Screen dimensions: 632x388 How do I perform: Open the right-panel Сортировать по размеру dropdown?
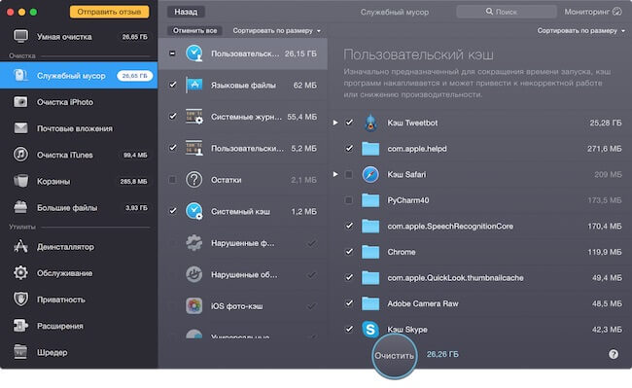(580, 30)
